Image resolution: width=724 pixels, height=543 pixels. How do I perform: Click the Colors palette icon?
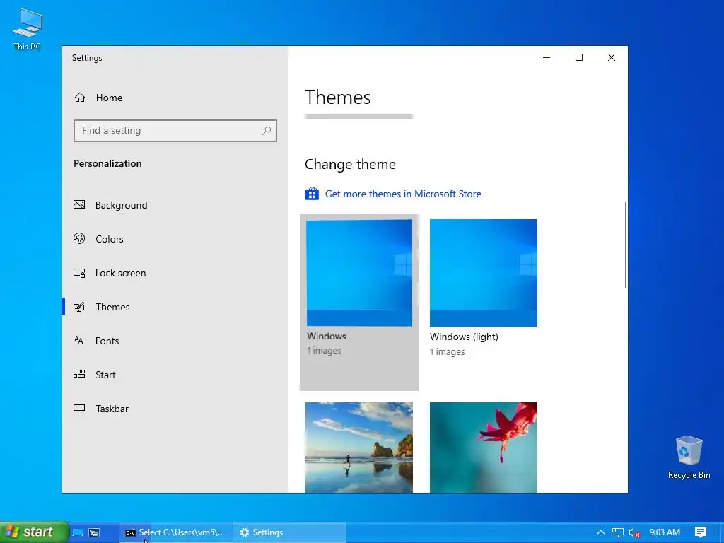click(79, 239)
